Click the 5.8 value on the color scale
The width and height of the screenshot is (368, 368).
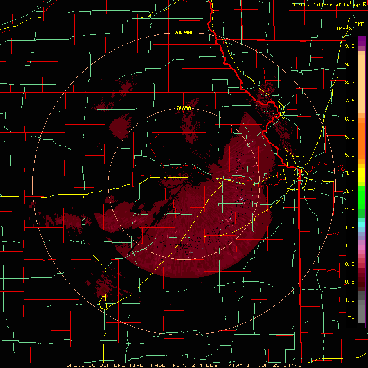(x=350, y=137)
